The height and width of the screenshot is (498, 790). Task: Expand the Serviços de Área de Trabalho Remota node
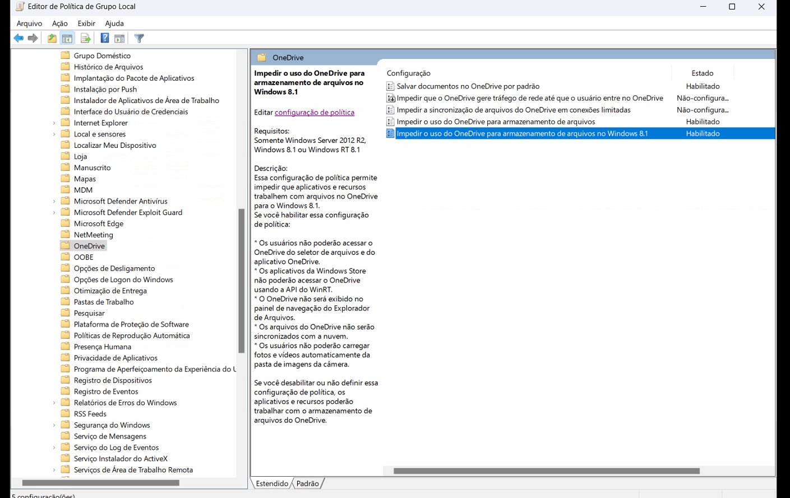coord(54,470)
